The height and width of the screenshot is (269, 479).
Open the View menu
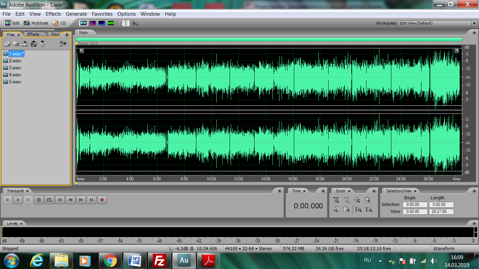[35, 14]
